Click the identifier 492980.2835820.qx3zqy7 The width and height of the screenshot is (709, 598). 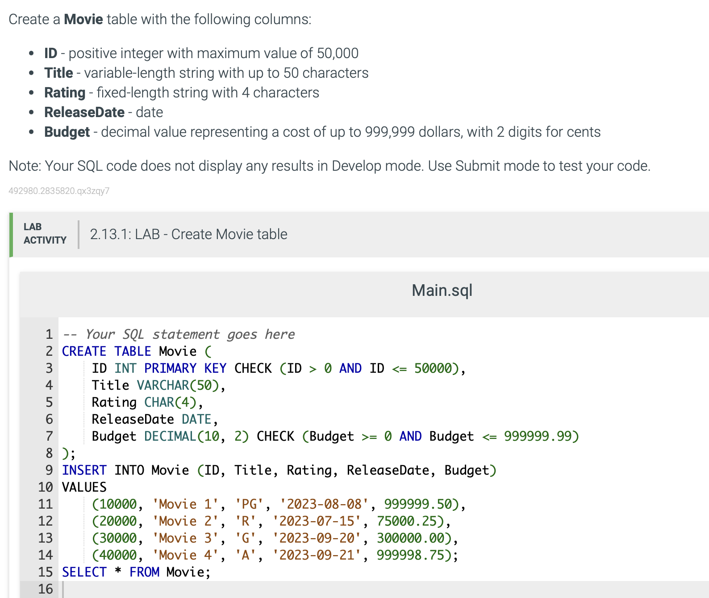pyautogui.click(x=59, y=191)
